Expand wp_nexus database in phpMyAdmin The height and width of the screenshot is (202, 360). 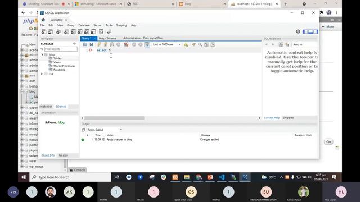click(x=22, y=167)
